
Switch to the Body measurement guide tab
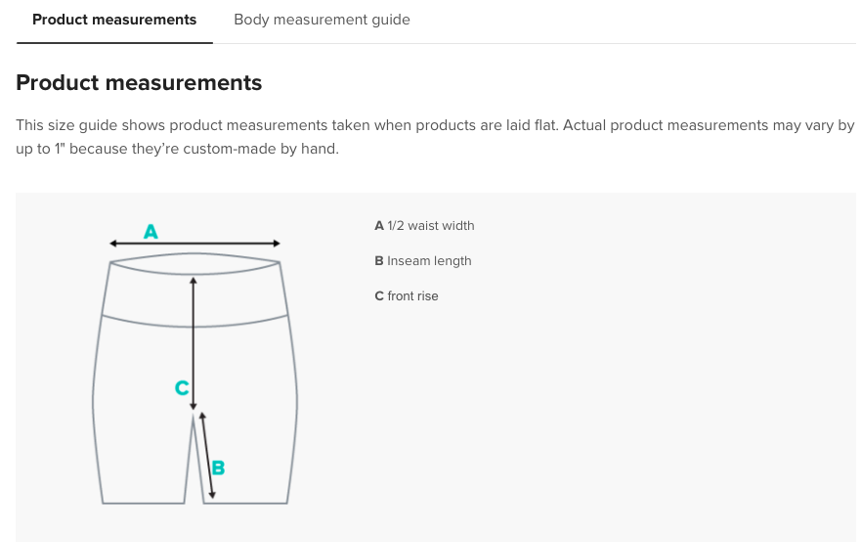coord(322,20)
